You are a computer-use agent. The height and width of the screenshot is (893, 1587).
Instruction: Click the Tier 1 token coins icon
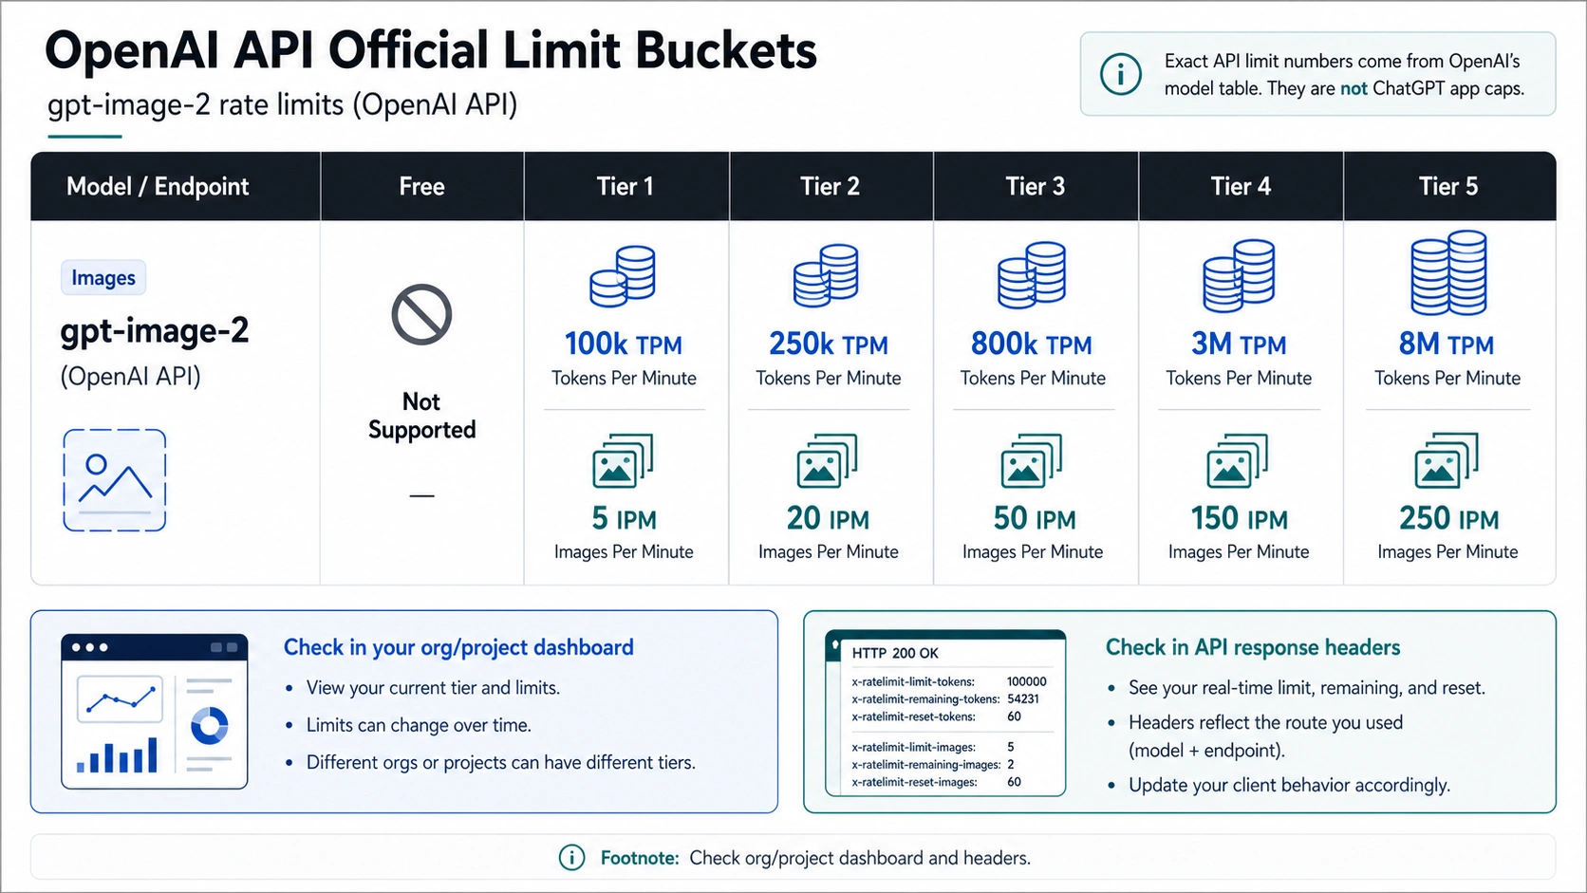coord(623,276)
